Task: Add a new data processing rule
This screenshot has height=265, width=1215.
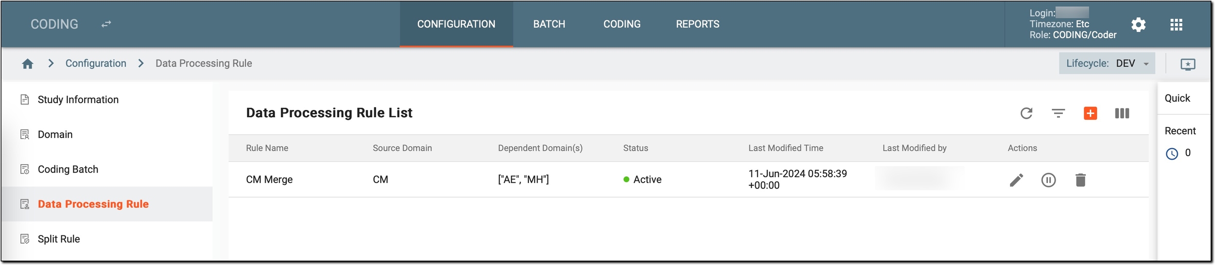Action: pos(1090,113)
